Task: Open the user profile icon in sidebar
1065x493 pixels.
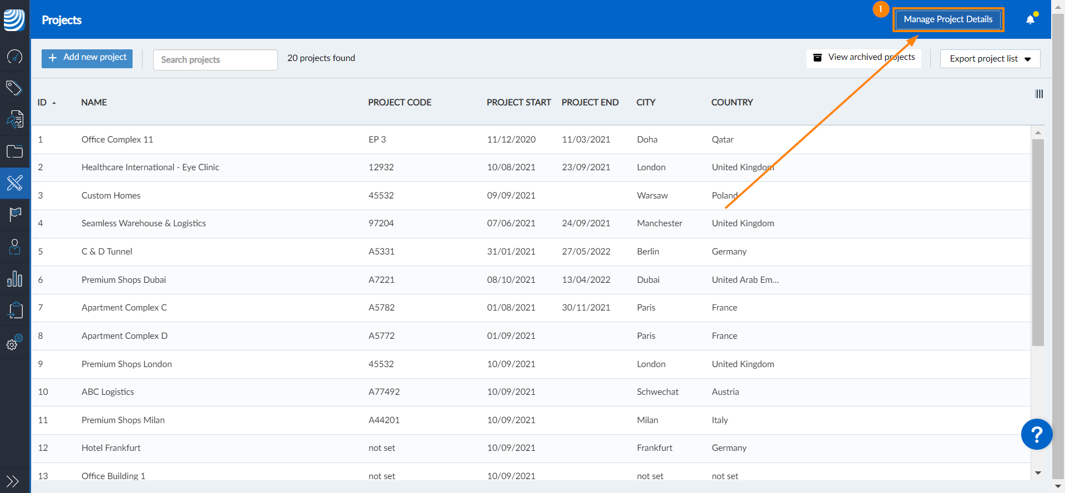Action: click(14, 247)
